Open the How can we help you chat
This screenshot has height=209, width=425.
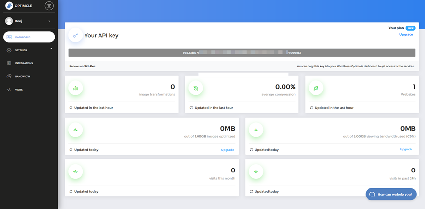point(391,194)
